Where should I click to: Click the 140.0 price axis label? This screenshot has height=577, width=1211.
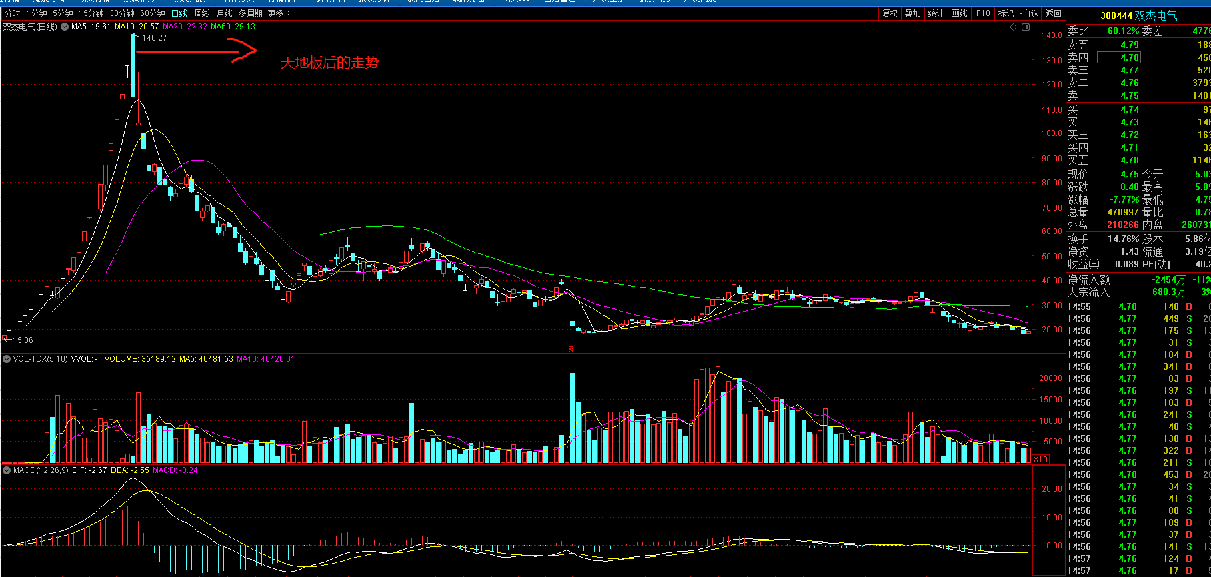1052,35
